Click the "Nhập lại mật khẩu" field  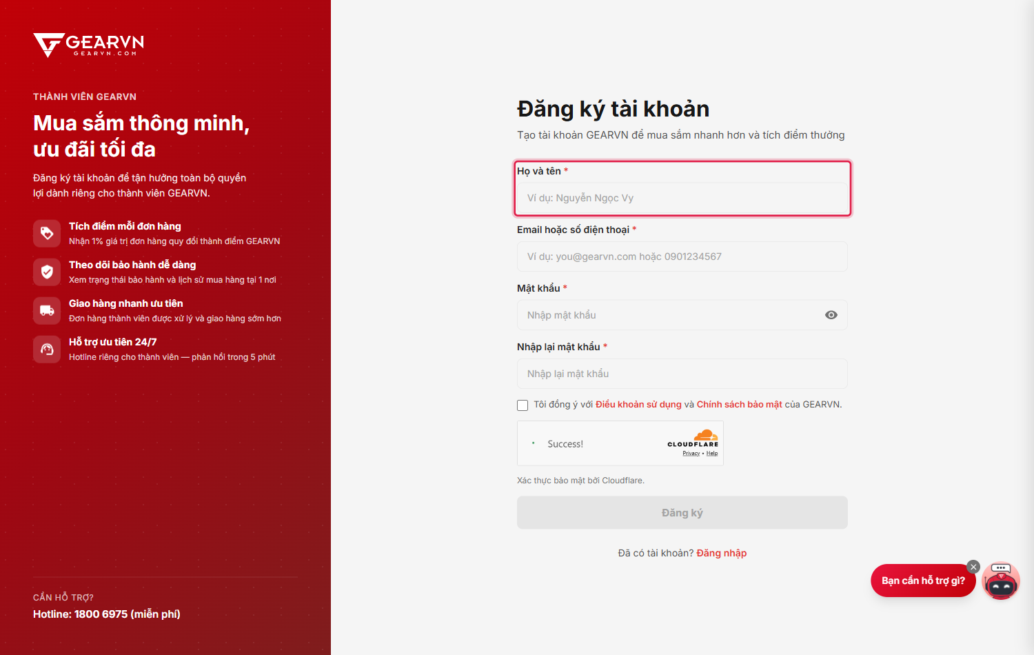pos(682,374)
